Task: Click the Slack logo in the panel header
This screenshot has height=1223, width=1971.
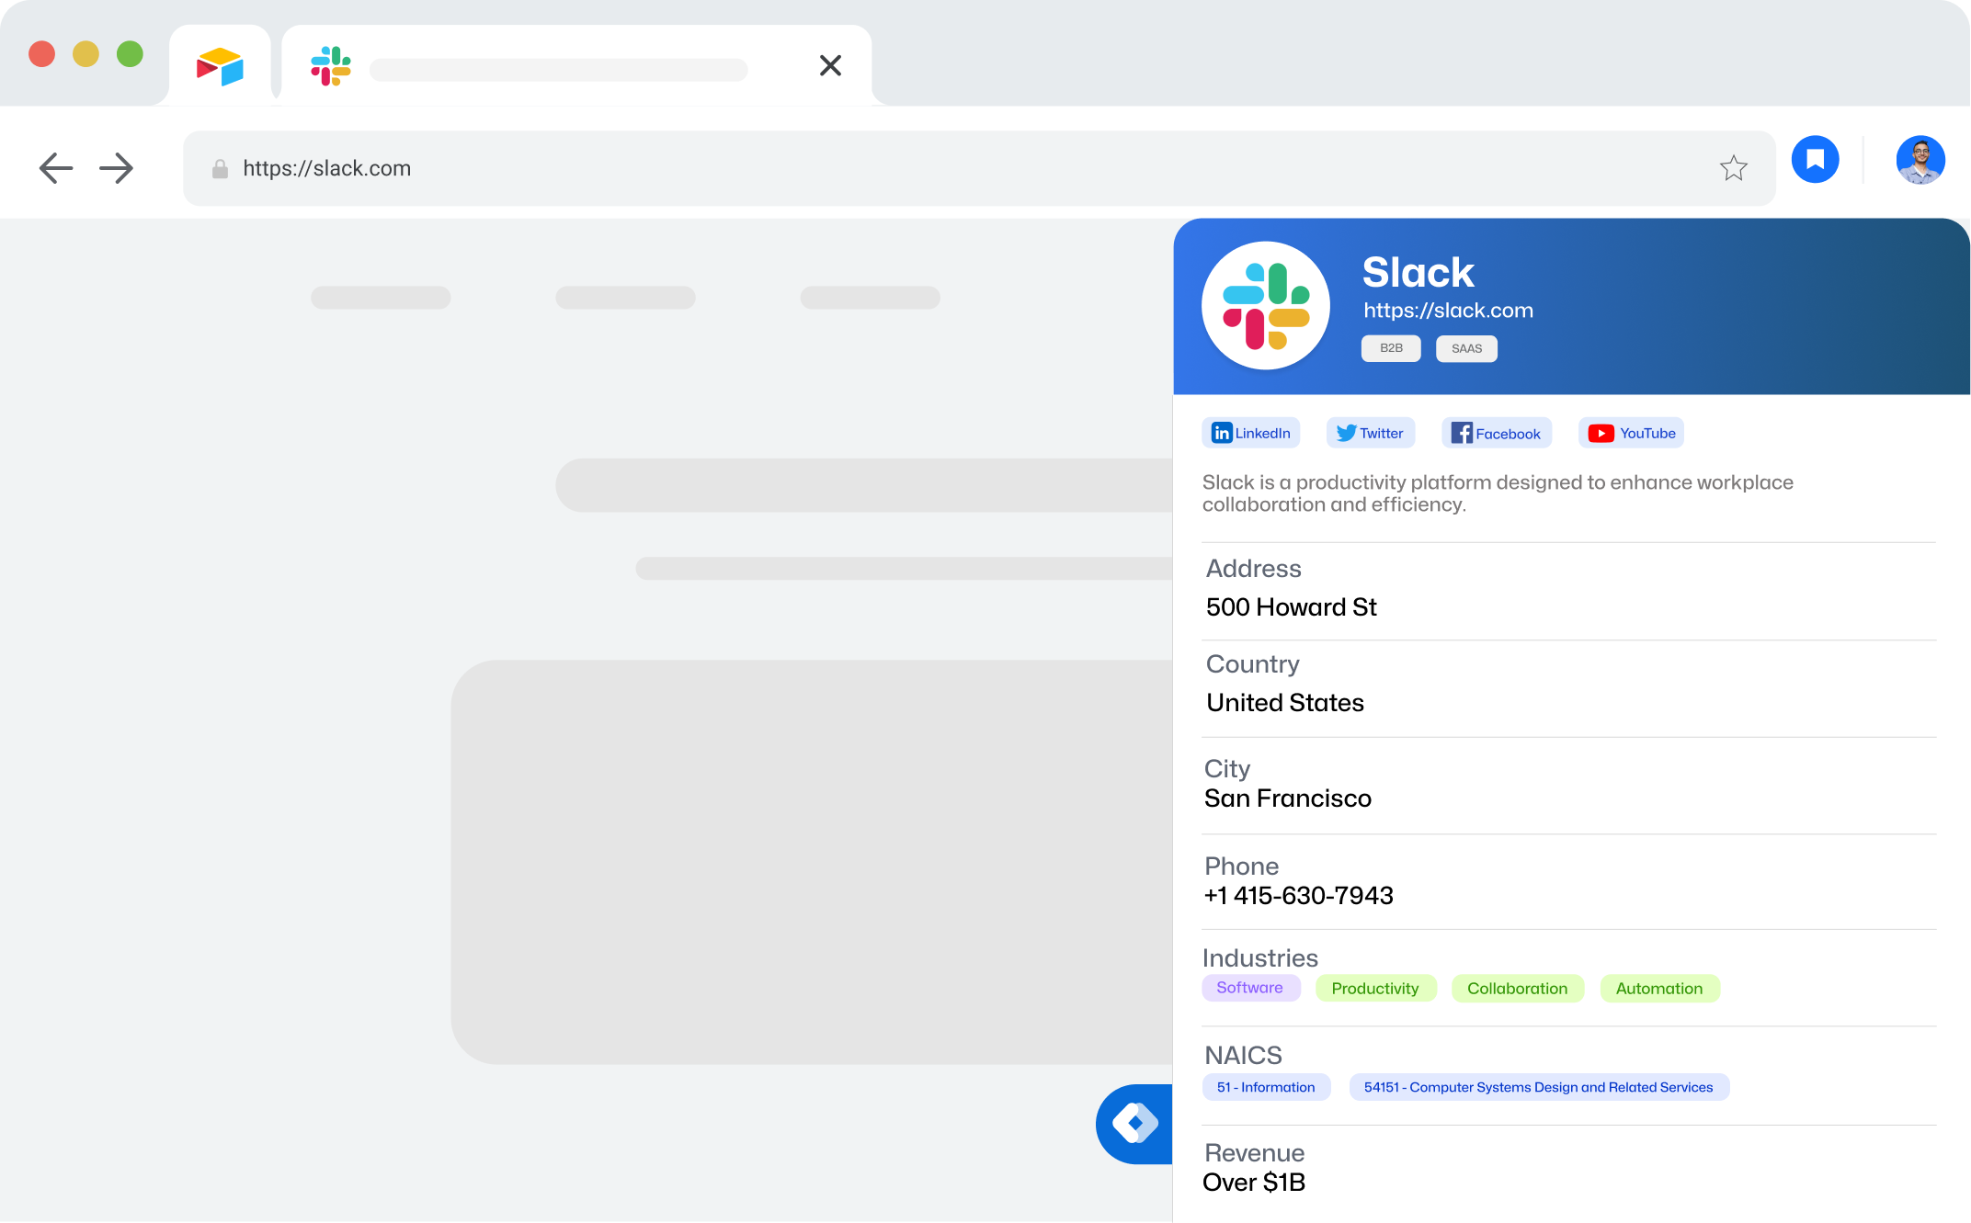Action: tap(1265, 306)
